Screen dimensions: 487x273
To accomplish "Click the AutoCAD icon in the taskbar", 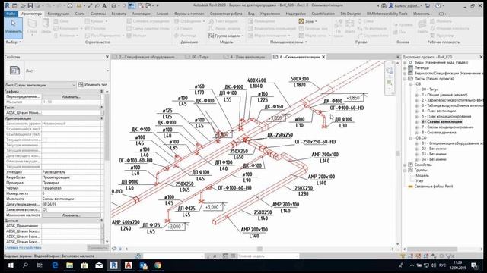I will (129, 265).
